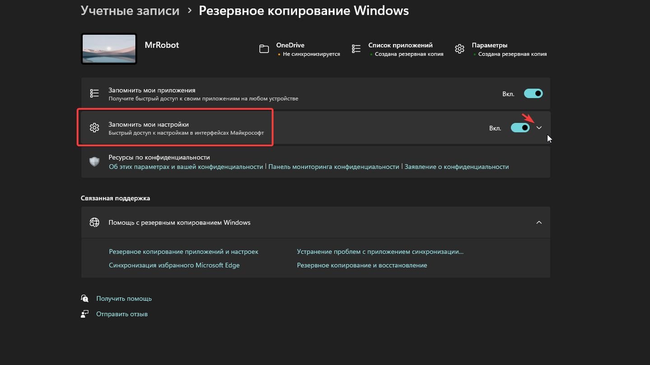Viewport: 650px width, 365px height.
Task: Turn off the Запомнить мои настройки toggle
Action: click(520, 128)
